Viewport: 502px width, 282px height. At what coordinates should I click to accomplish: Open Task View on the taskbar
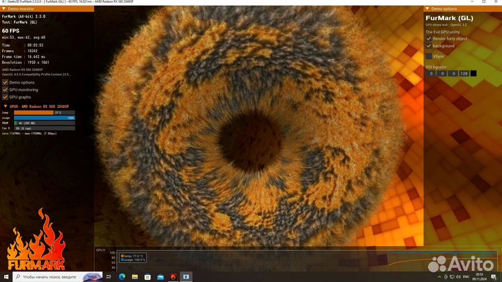coord(109,277)
